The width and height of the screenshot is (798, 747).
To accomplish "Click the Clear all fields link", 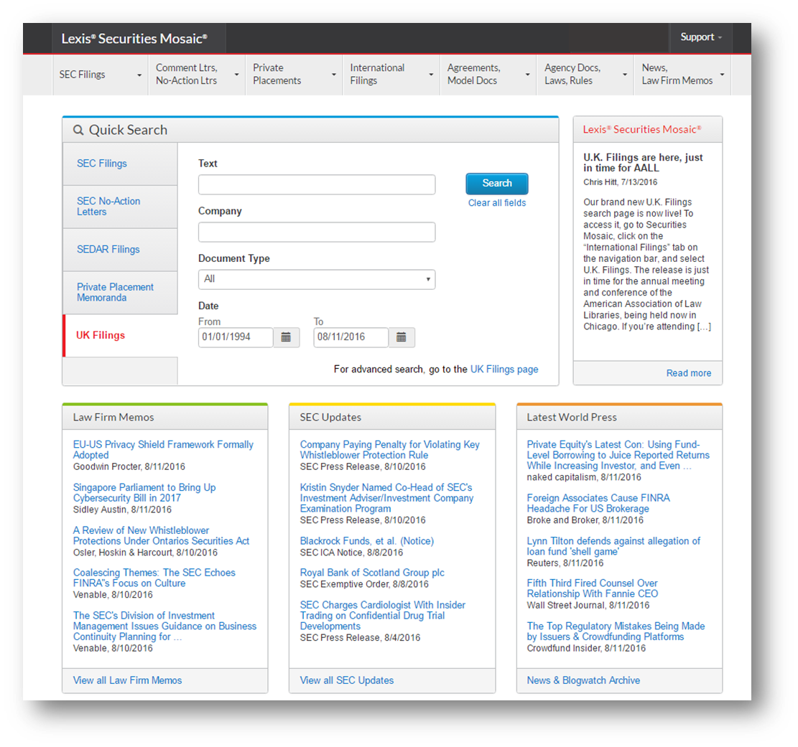I will pos(497,203).
